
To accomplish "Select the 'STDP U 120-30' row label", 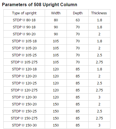I will click(24, 97).
